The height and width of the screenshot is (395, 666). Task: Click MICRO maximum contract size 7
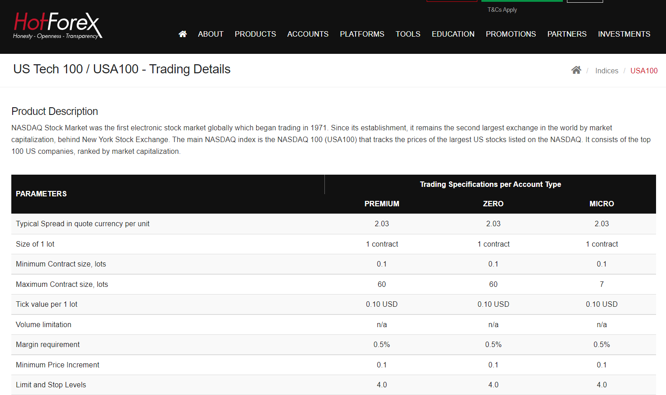coord(602,284)
